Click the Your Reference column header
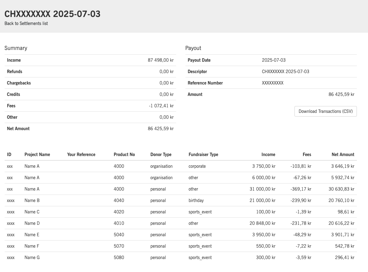 point(81,155)
